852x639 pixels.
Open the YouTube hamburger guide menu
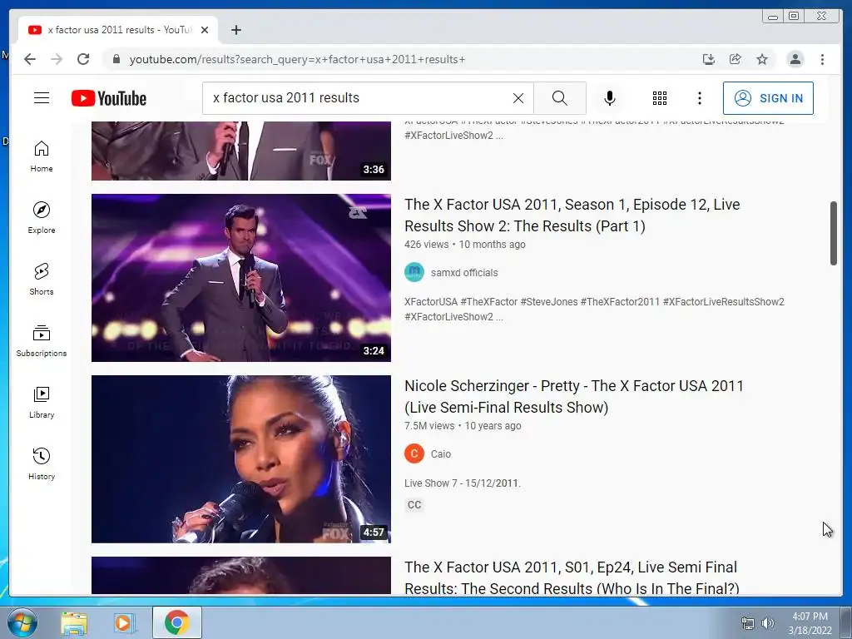pos(42,98)
